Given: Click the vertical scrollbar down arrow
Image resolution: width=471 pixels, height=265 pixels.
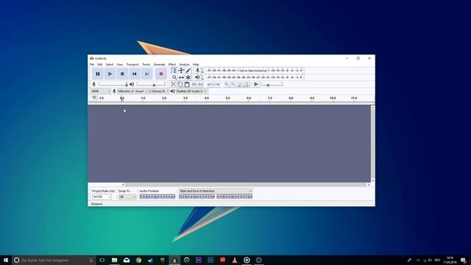Looking at the screenshot, I should click(373, 180).
